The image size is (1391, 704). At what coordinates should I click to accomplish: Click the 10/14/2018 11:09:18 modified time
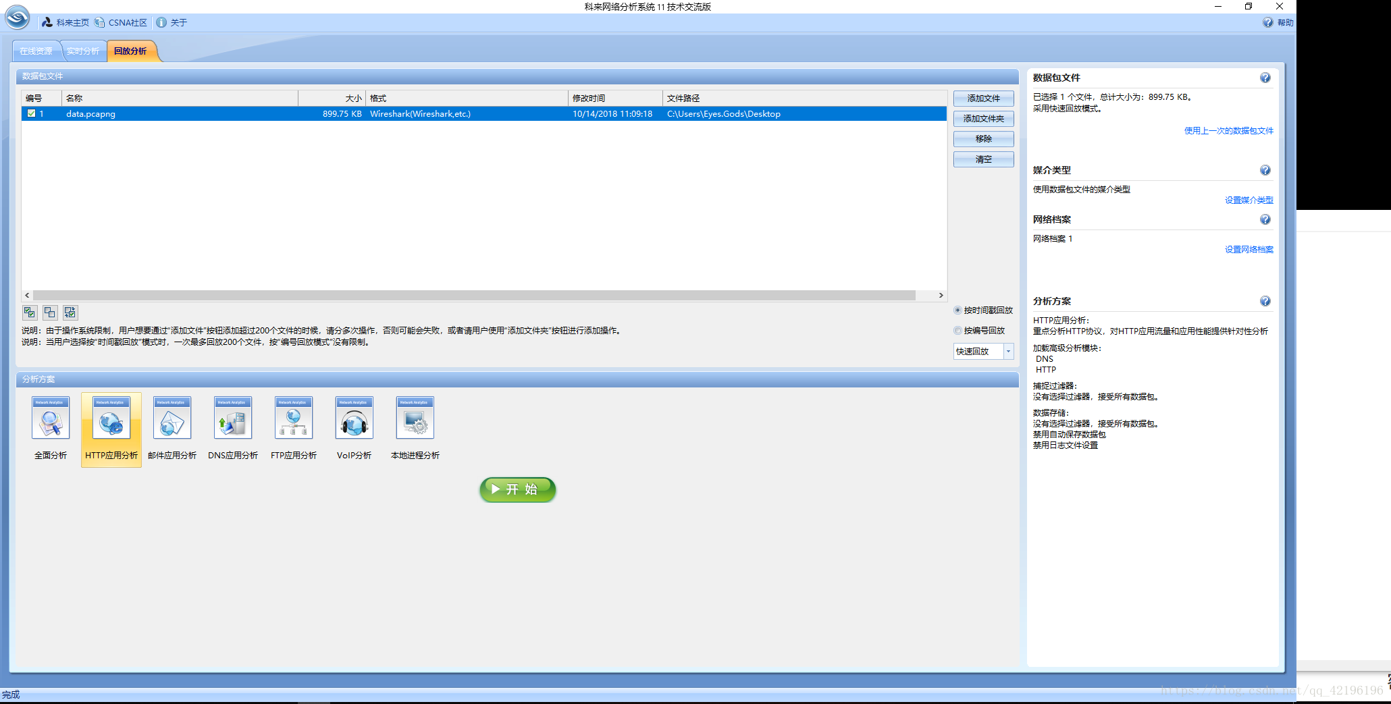[x=612, y=114]
